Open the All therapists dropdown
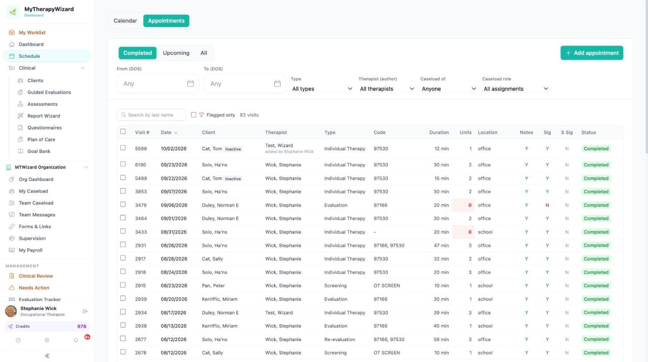Viewport: 648px width, 362px height. (387, 89)
